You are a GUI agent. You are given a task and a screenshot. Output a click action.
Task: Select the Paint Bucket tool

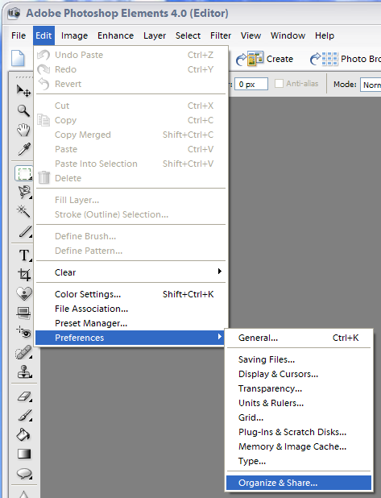pos(23,435)
